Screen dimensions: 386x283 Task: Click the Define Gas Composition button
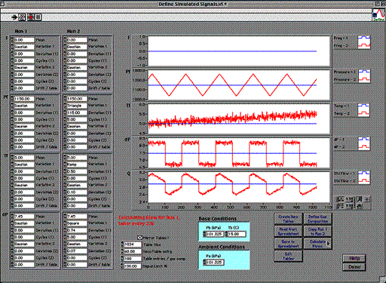tap(317, 219)
